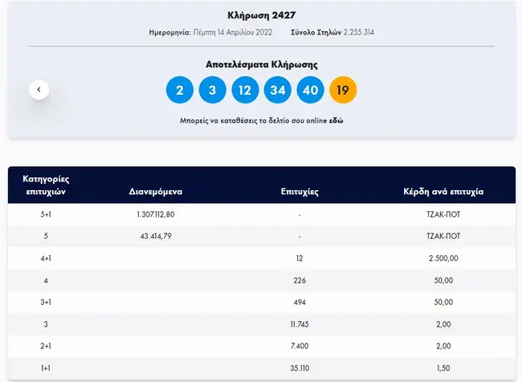Click the blue number 40 ball
This screenshot has height=382, width=522.
[x=311, y=89]
